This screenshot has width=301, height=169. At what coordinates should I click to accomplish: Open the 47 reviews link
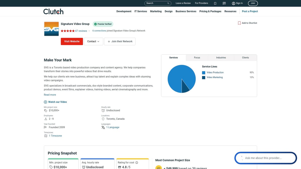[x=81, y=31]
